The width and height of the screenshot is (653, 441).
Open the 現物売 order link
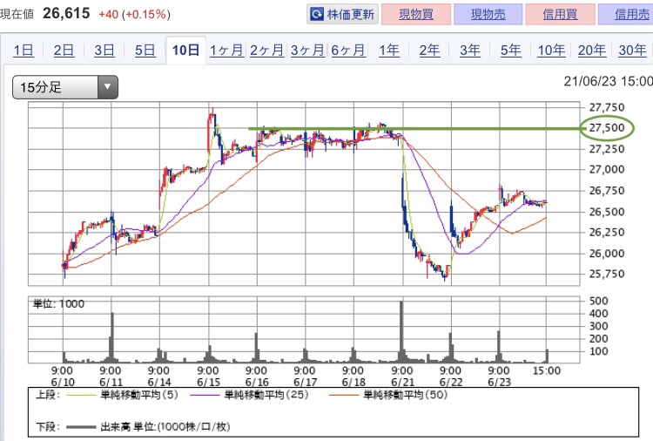[x=488, y=15]
